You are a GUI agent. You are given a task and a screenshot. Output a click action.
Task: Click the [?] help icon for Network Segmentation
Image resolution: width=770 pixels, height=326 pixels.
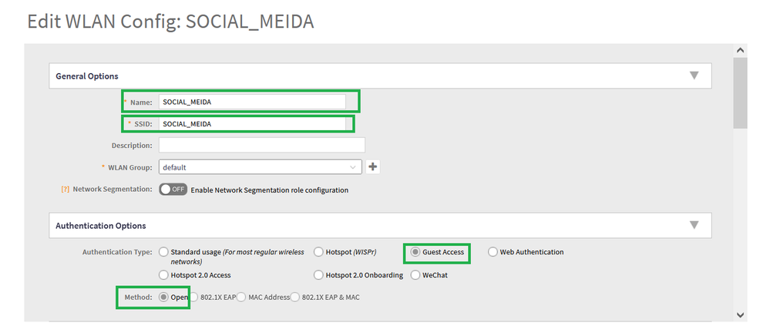[x=66, y=190]
